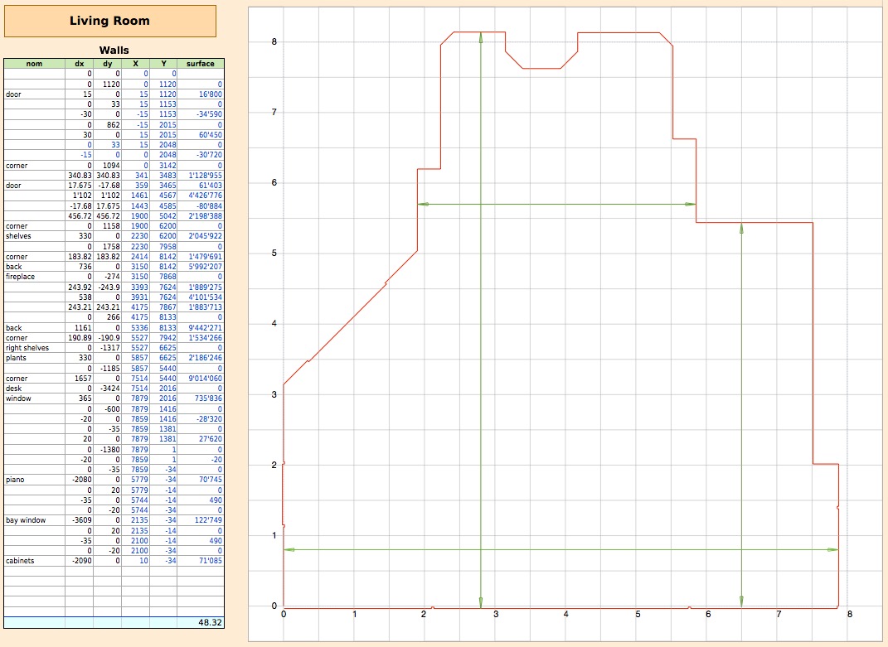This screenshot has width=888, height=647.
Task: Click back surface value 5'992'207
Action: [x=206, y=267]
